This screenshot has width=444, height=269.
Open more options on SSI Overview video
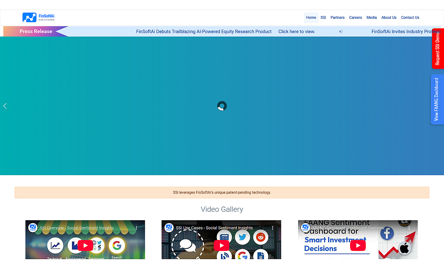[x=136, y=228]
